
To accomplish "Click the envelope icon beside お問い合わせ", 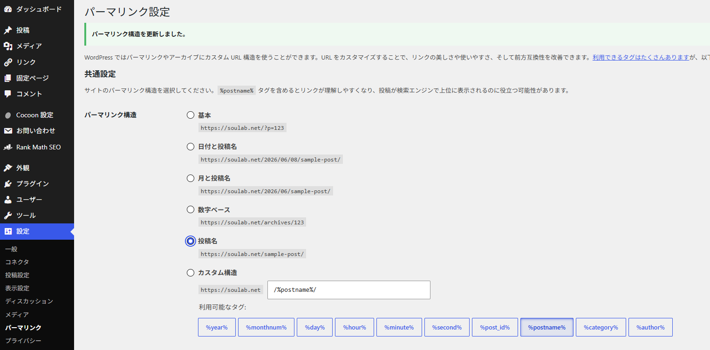I will (x=8, y=131).
